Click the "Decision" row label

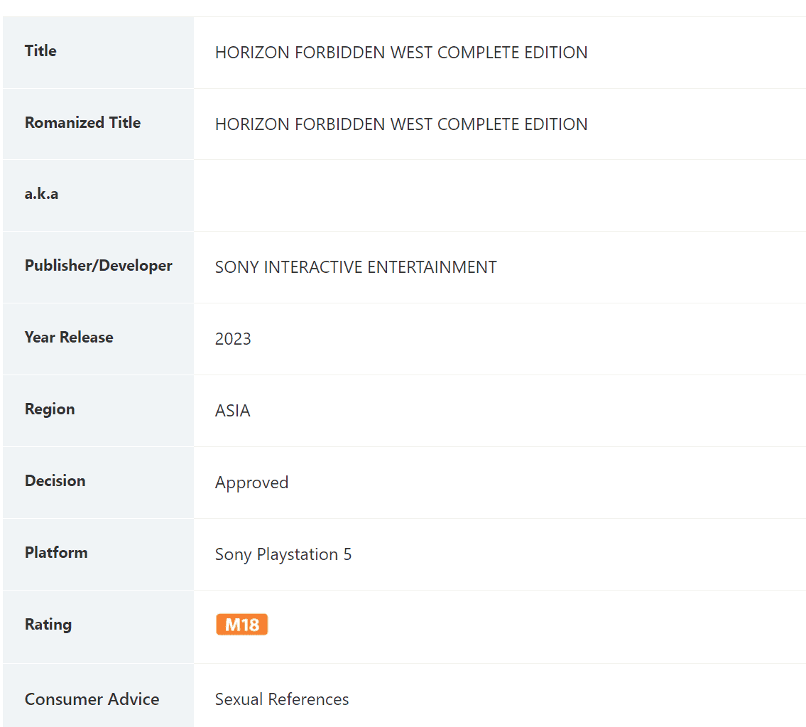[x=55, y=481]
